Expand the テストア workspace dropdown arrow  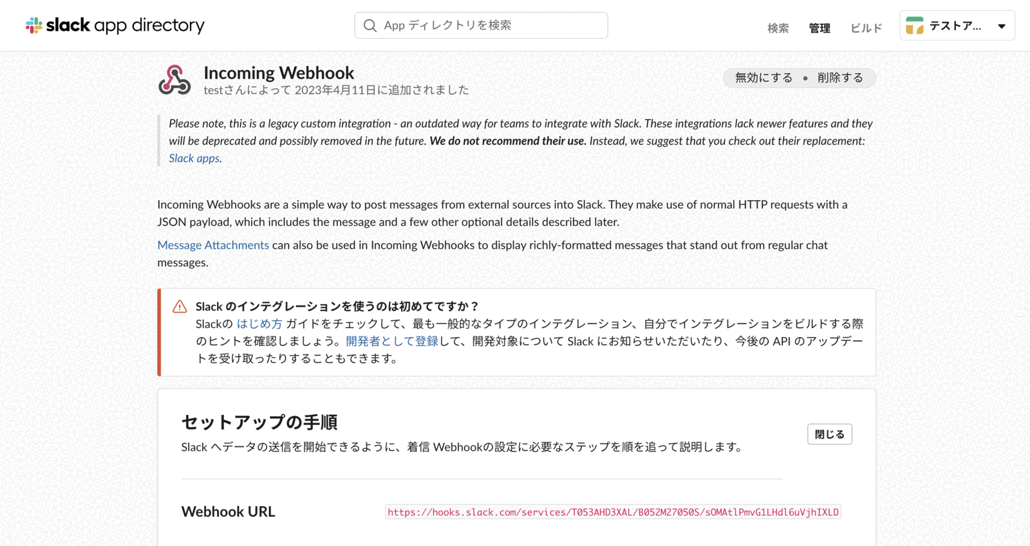click(x=1002, y=26)
